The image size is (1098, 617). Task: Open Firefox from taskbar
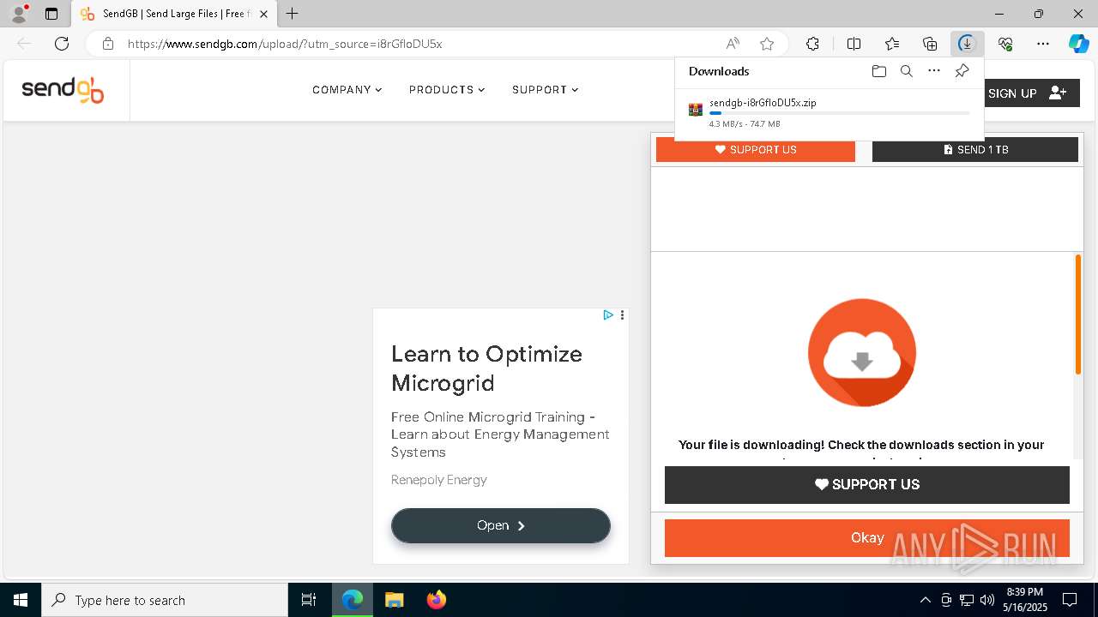coord(437,600)
